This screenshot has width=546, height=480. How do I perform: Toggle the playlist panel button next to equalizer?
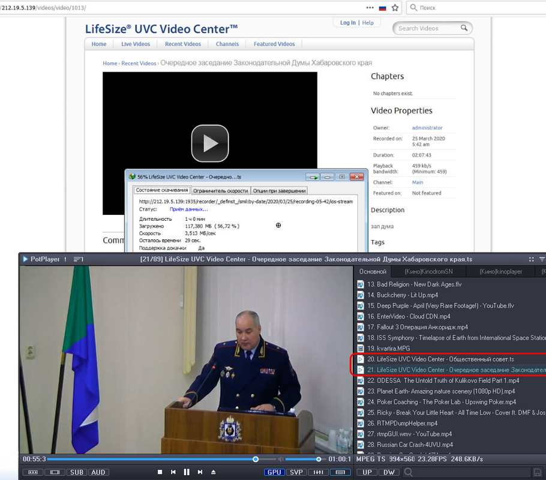tap(340, 472)
